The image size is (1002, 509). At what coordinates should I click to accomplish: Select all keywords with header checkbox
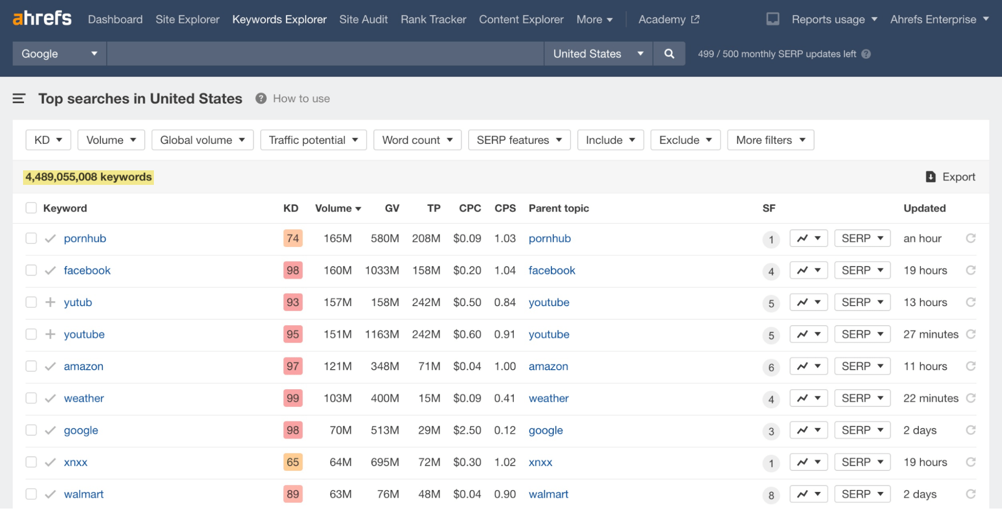pyautogui.click(x=31, y=208)
